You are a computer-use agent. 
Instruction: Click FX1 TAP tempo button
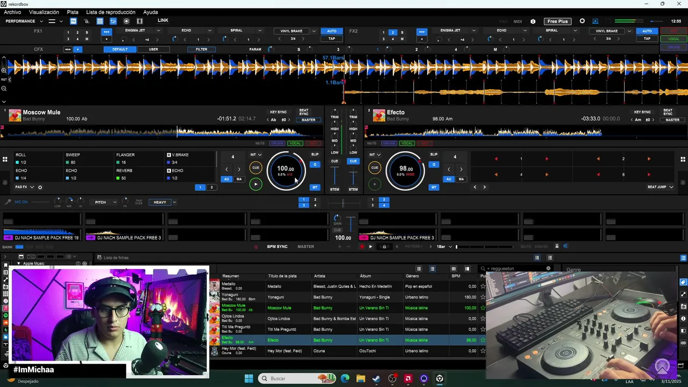(x=332, y=39)
